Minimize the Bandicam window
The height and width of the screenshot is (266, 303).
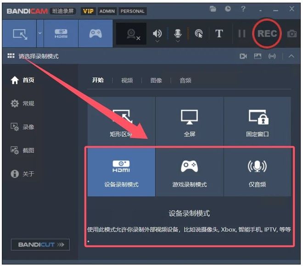click(x=276, y=10)
